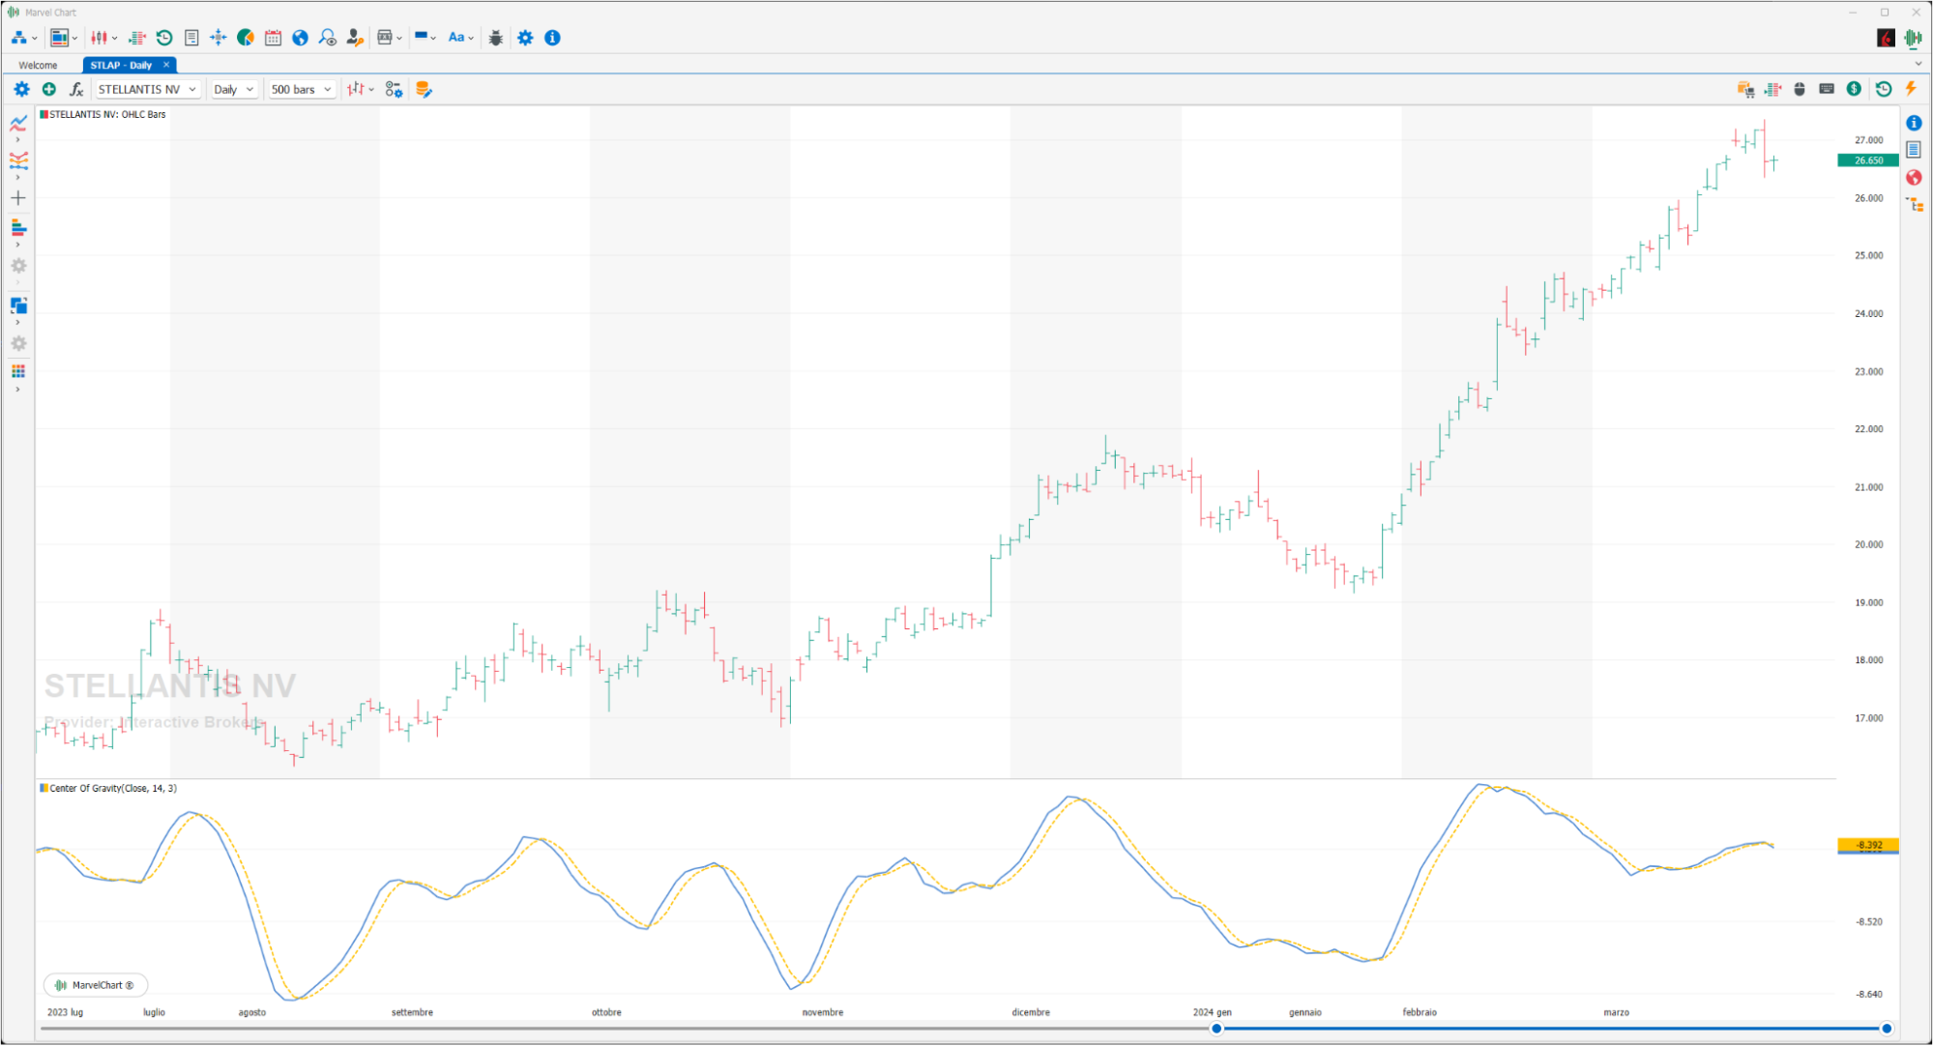Click the fx indicators icon
The image size is (1933, 1046).
point(75,89)
